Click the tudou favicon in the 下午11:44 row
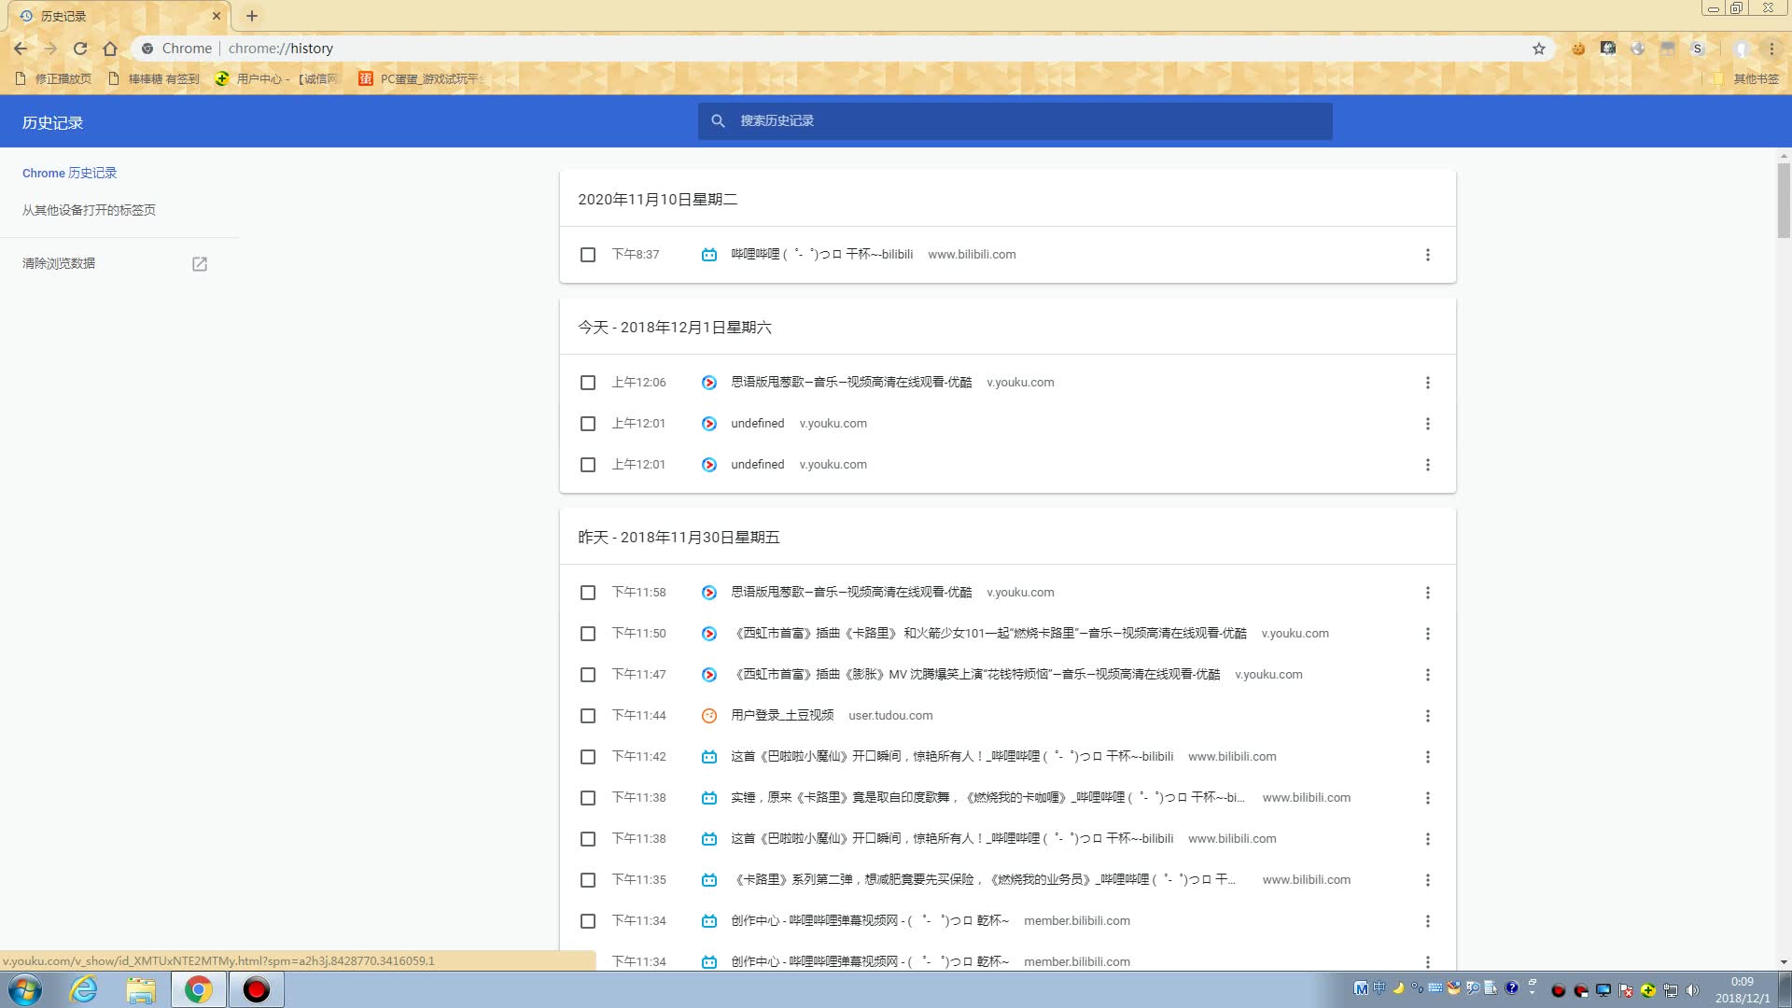Viewport: 1792px width, 1008px height. click(x=709, y=716)
